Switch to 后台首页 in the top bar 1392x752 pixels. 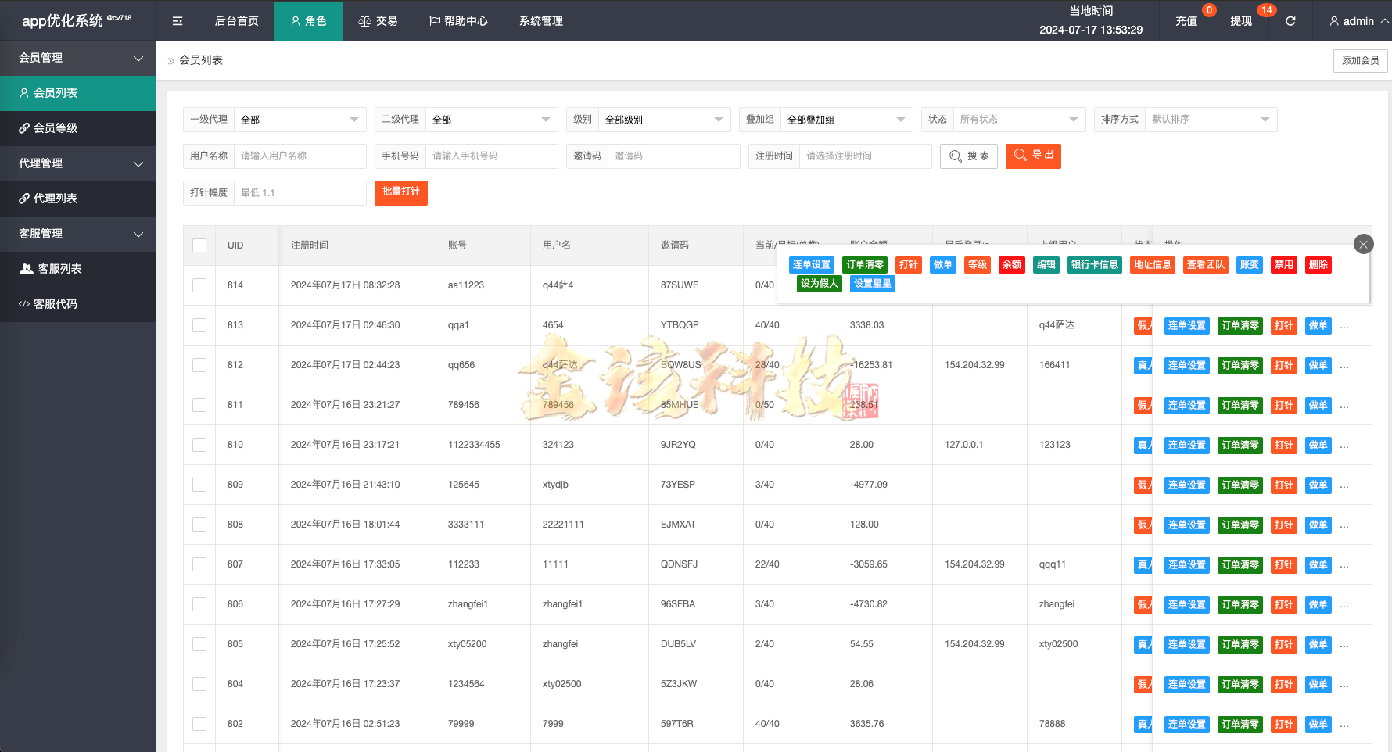[x=236, y=20]
